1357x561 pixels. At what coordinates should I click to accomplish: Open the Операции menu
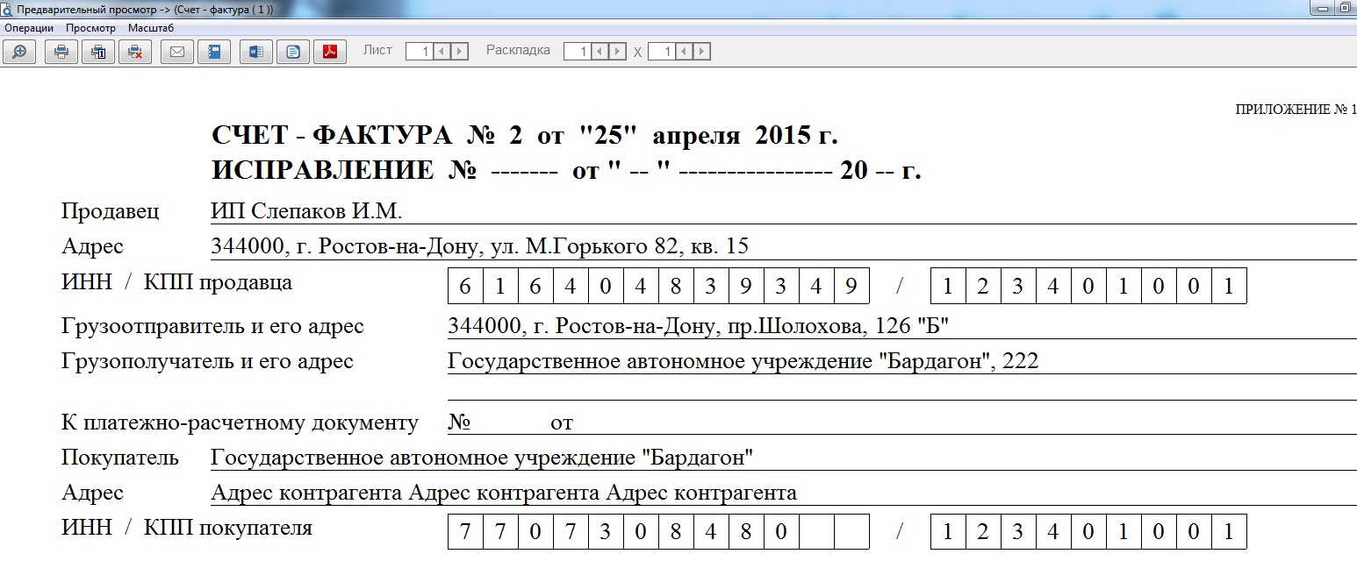[29, 28]
